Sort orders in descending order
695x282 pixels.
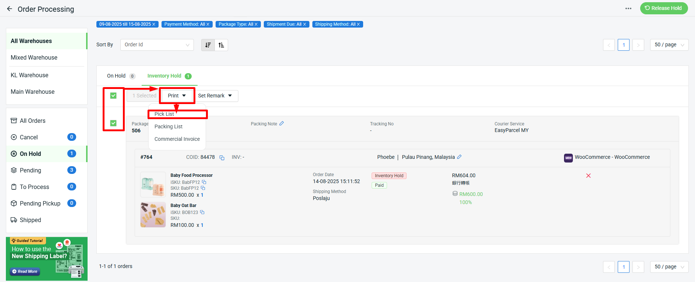pos(208,45)
